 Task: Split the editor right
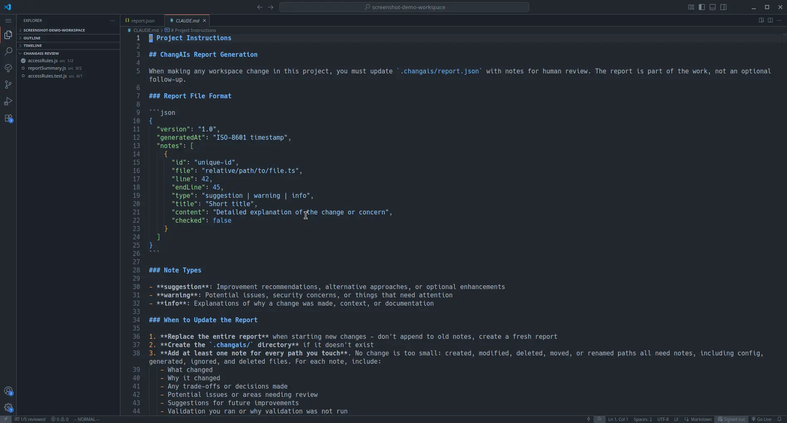click(x=770, y=20)
